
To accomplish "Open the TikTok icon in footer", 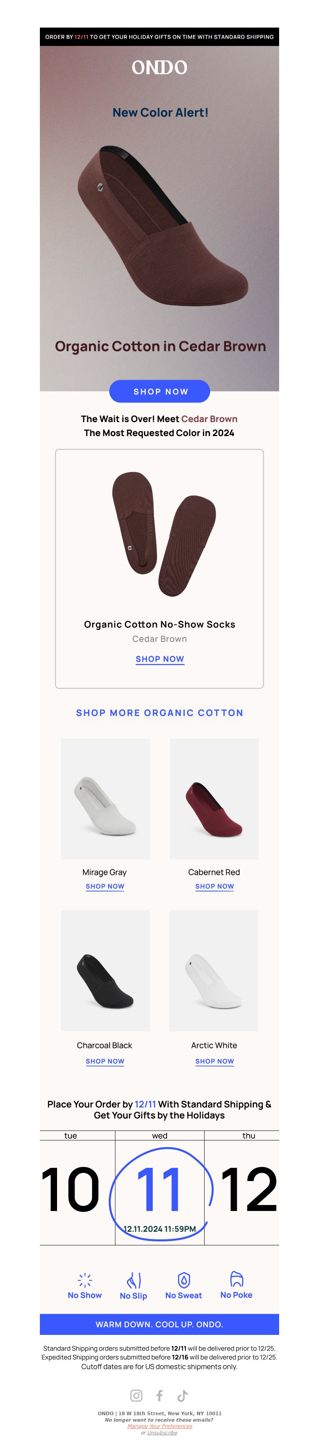I will click(182, 1395).
